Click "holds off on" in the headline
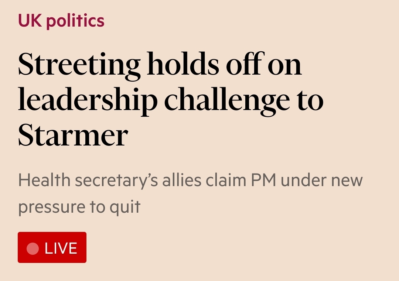The width and height of the screenshot is (399, 281). tap(225, 64)
